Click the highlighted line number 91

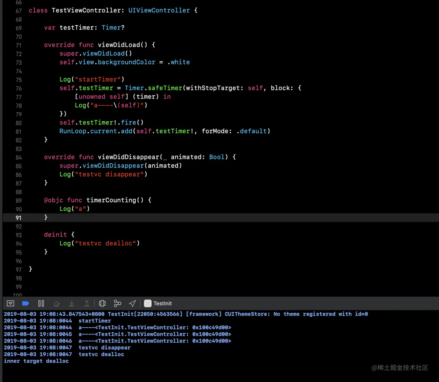point(19,218)
